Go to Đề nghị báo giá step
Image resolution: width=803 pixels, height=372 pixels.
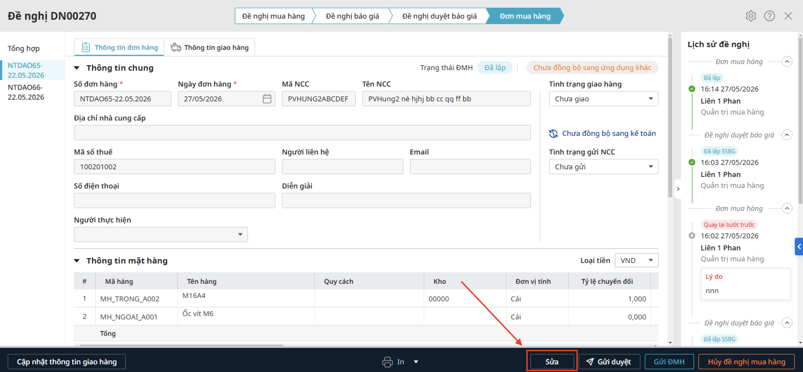(352, 16)
